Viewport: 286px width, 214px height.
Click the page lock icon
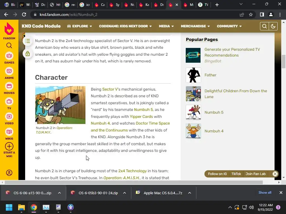point(28,54)
